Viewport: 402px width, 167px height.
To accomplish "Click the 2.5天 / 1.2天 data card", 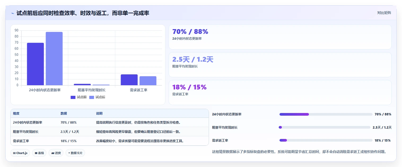I will 280,65.
